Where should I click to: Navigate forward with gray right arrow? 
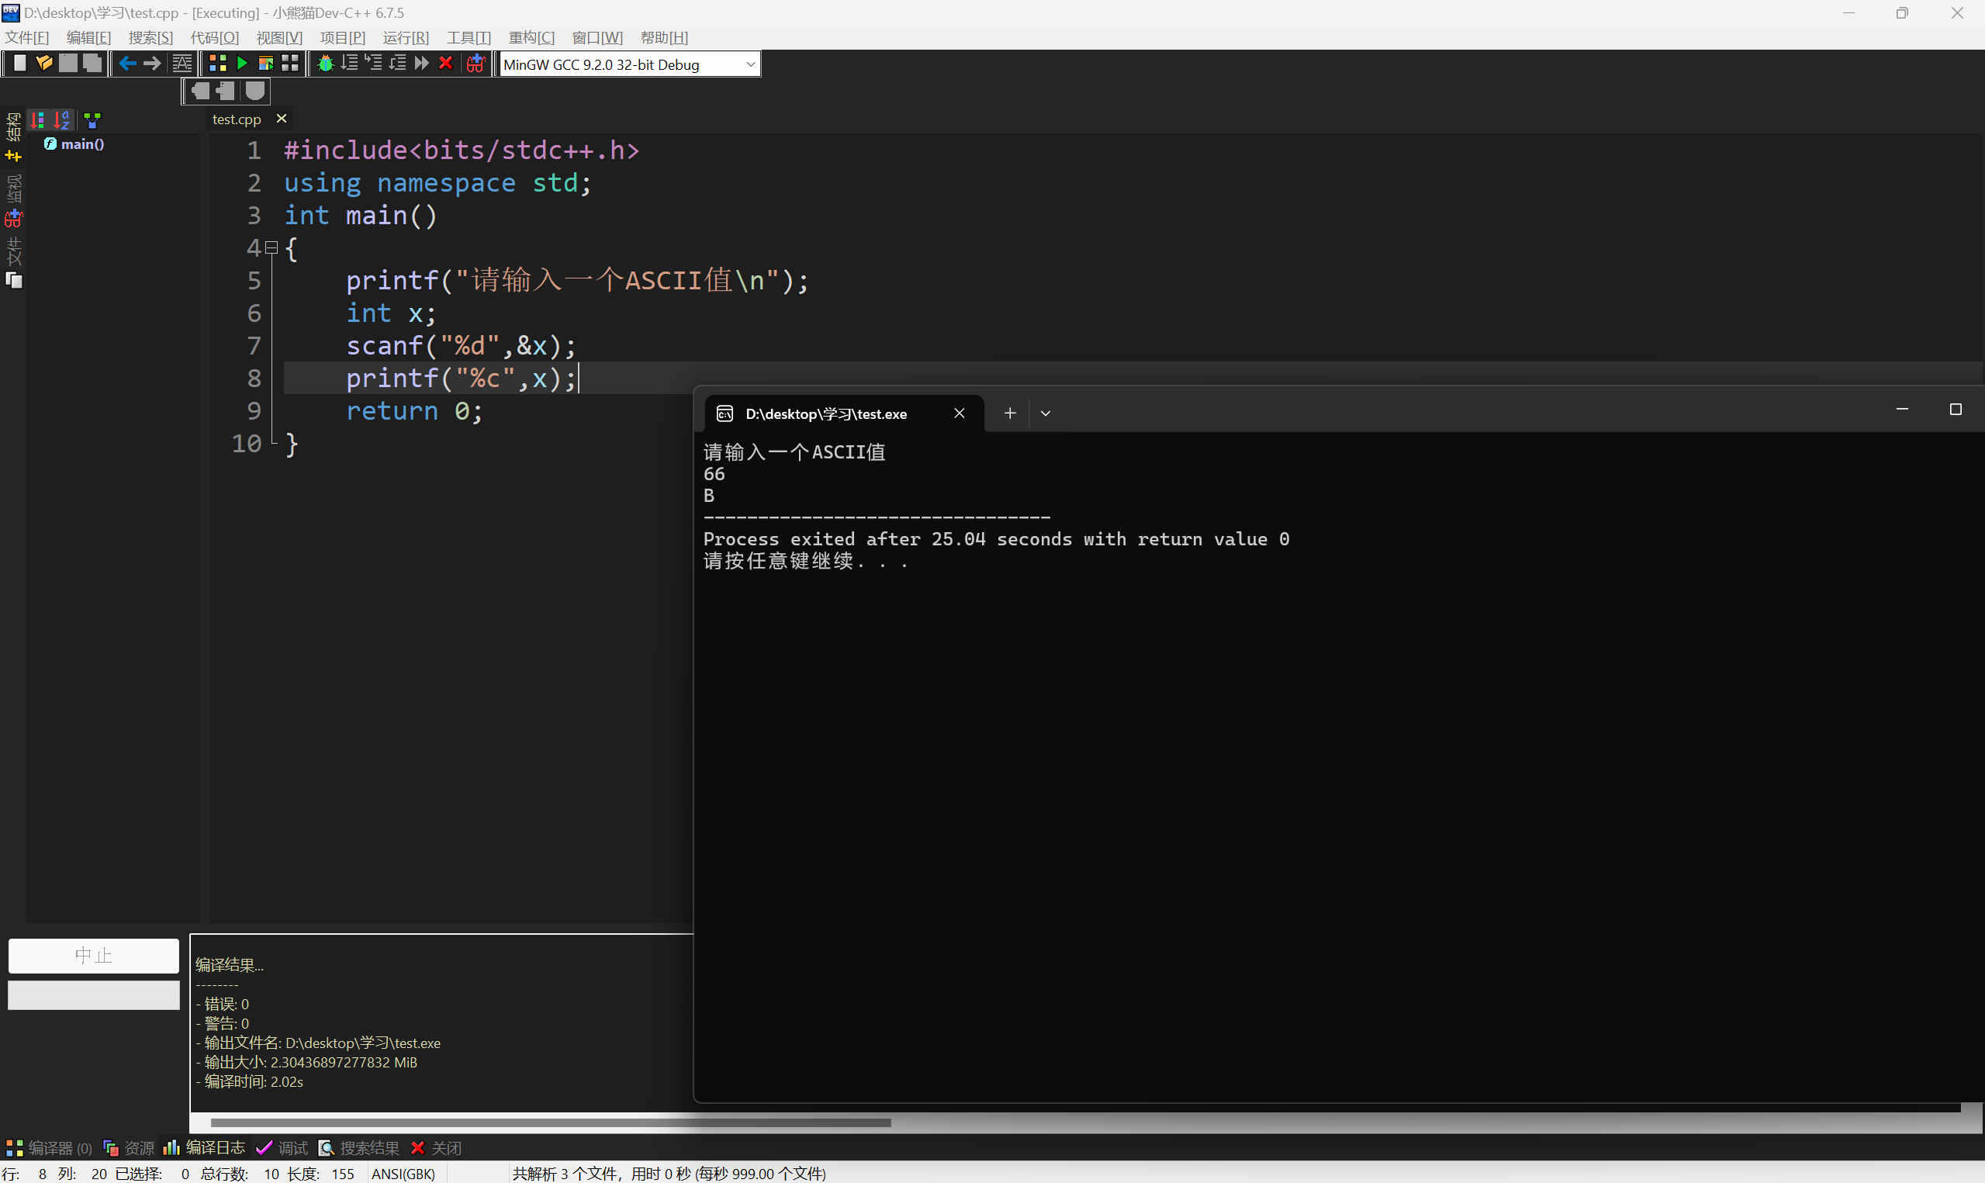(x=151, y=64)
